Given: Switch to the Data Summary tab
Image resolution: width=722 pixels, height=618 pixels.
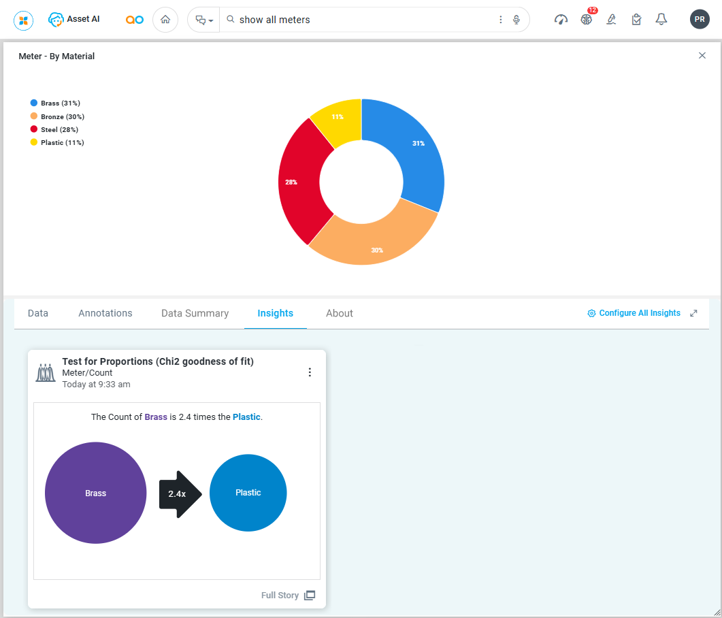Looking at the screenshot, I should 195,313.
